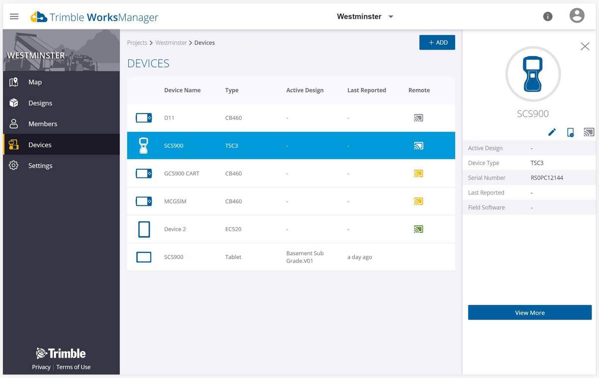Click the View More button

[x=530, y=313]
